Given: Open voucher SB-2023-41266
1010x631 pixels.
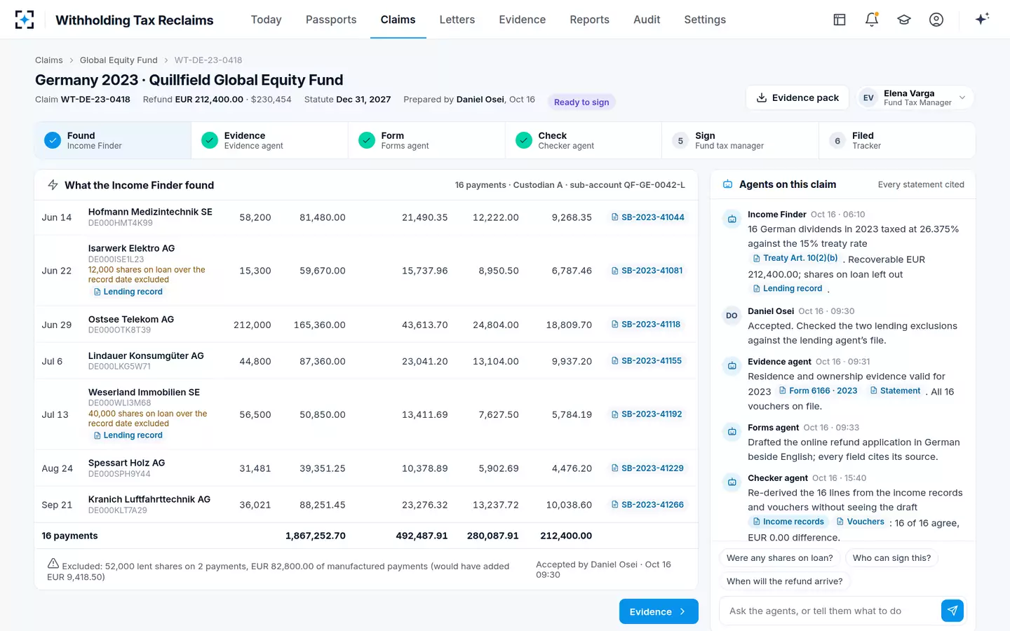Looking at the screenshot, I should 647,505.
